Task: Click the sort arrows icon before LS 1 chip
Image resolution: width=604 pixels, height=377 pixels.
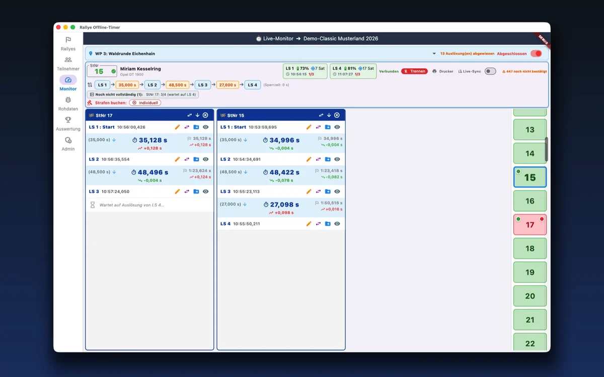Action: (x=90, y=85)
